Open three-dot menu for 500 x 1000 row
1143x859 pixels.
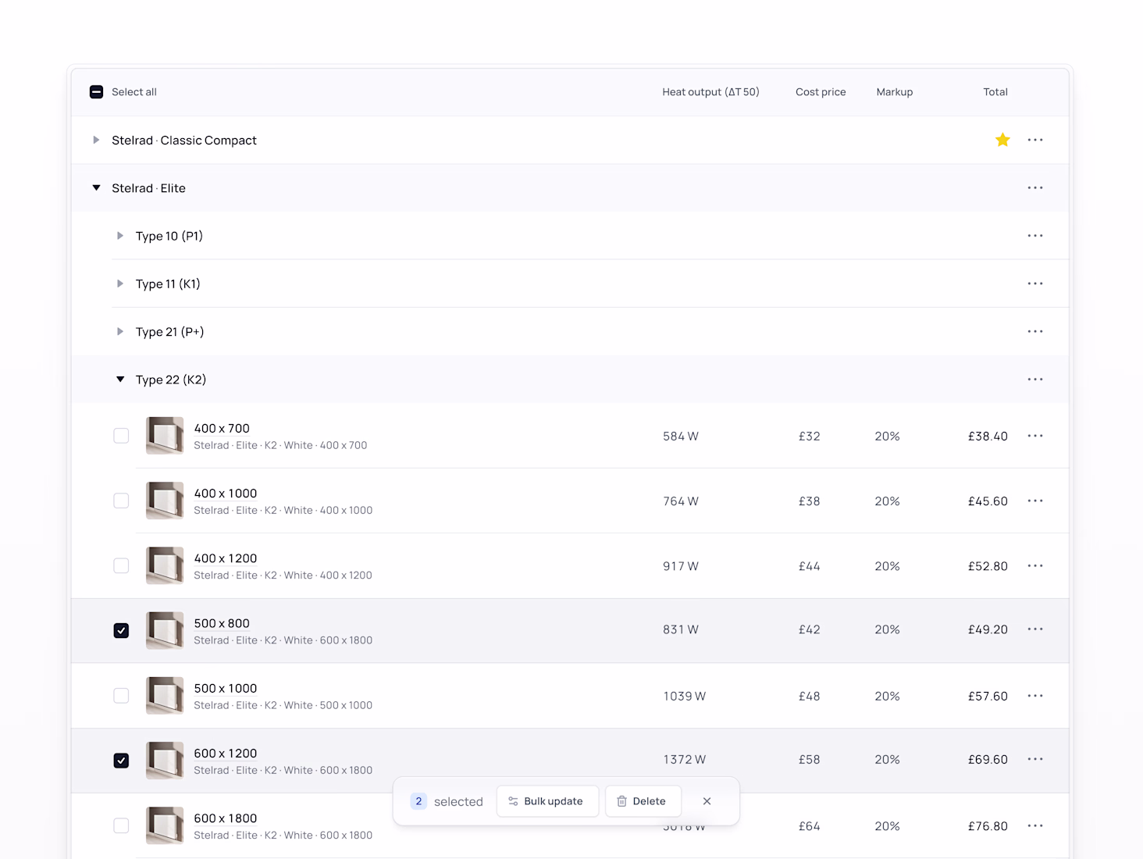(1035, 696)
